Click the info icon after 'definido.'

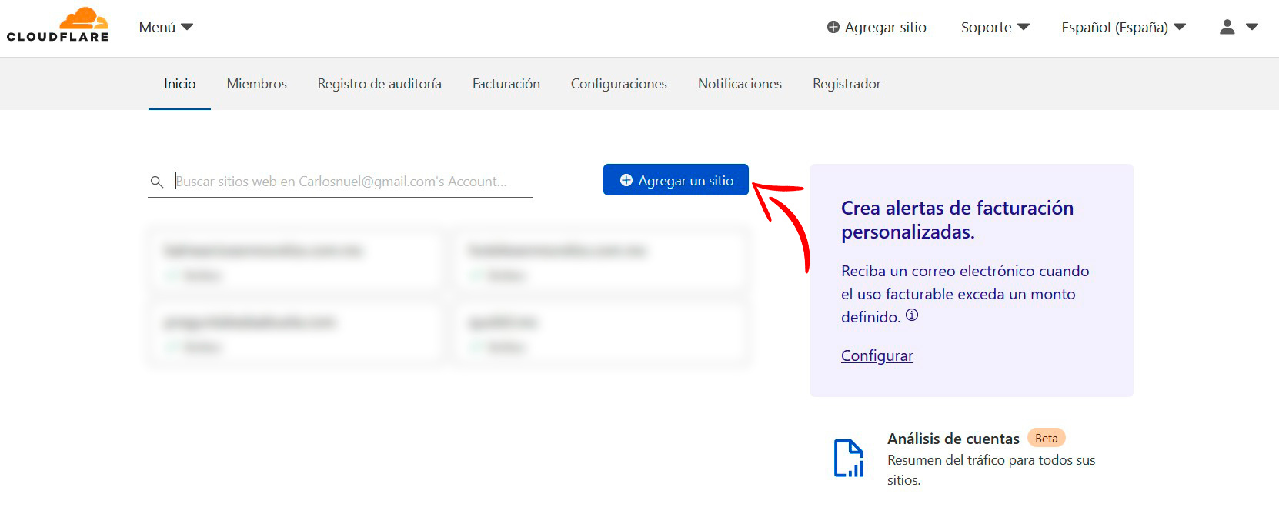pyautogui.click(x=912, y=315)
